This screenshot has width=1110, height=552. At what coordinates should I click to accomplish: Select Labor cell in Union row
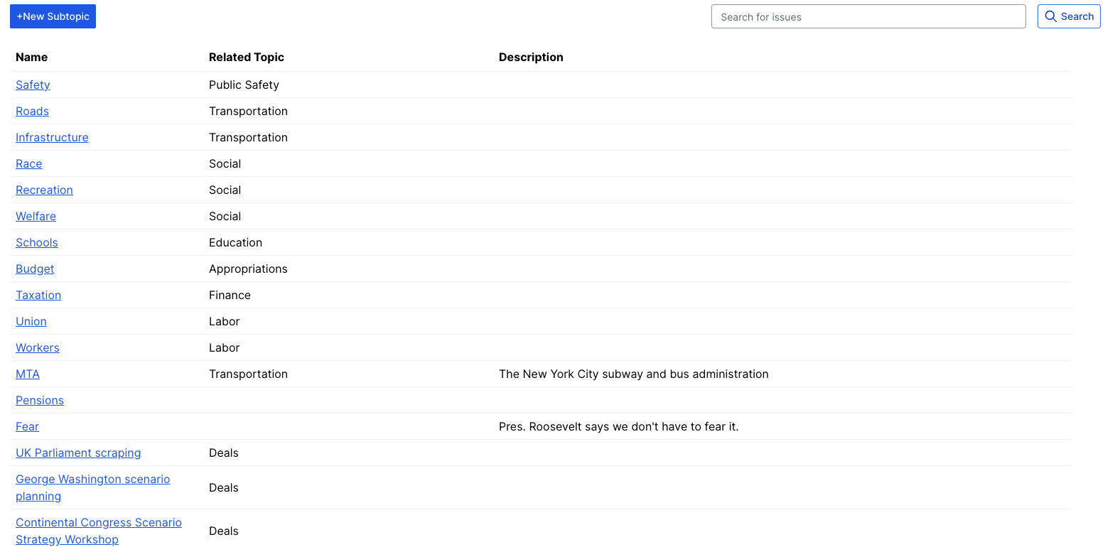(224, 321)
